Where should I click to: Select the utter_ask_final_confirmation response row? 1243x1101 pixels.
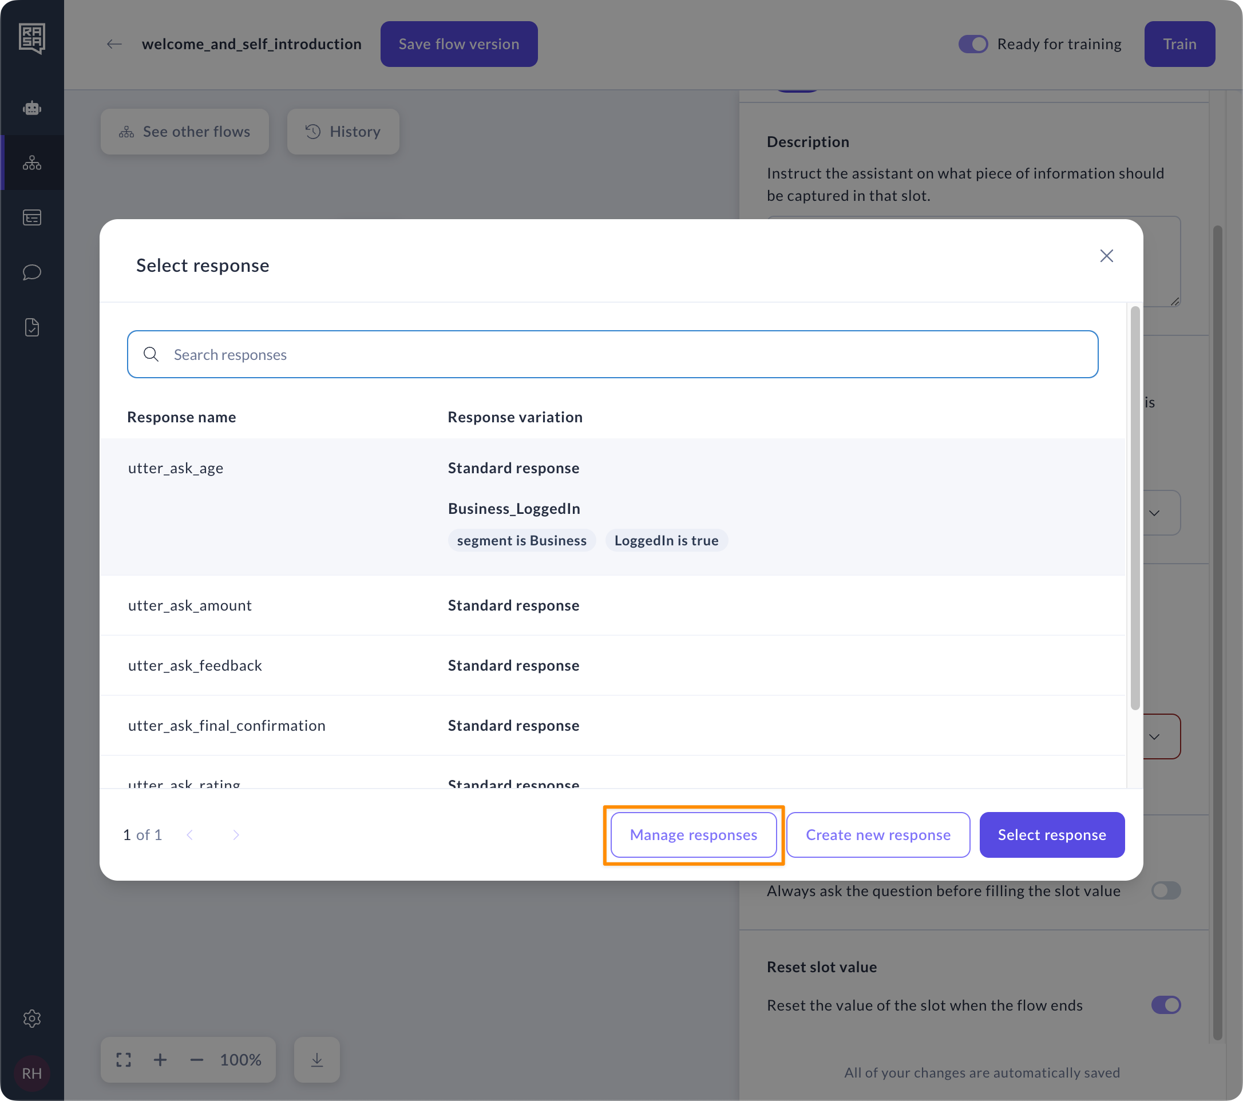(612, 725)
